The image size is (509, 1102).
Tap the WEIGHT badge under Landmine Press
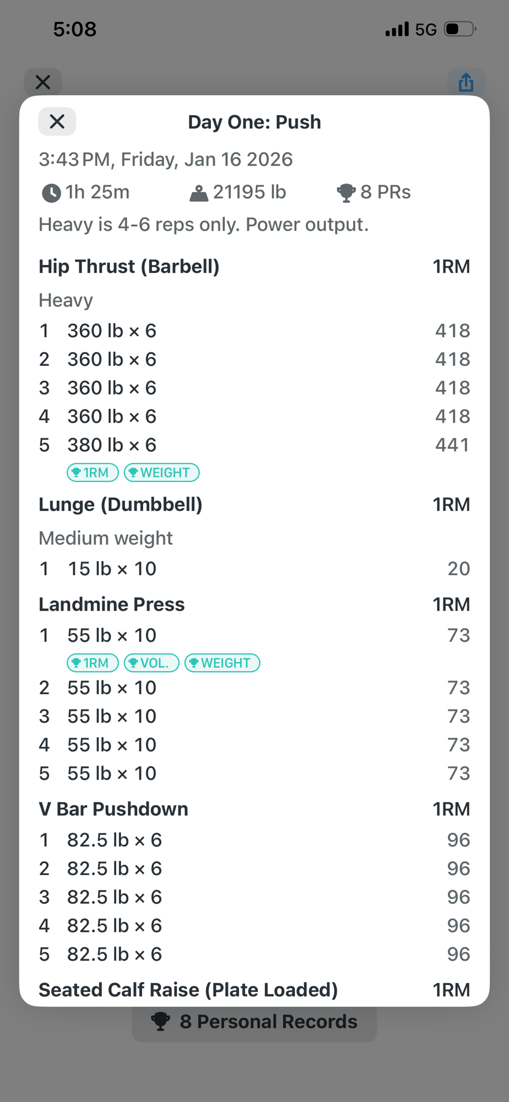click(222, 663)
